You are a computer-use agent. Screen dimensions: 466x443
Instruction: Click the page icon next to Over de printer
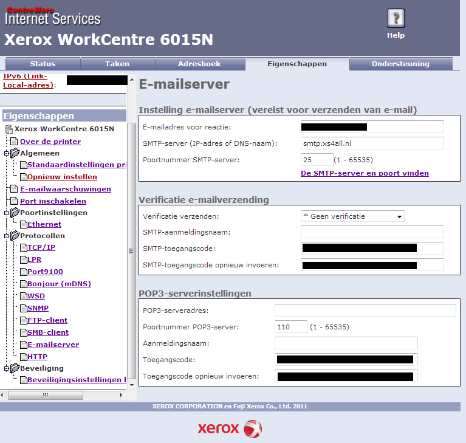(14, 141)
